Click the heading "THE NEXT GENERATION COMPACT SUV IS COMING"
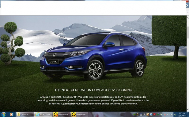Image resolution: width=189 pixels, height=117 pixels. tap(93, 90)
